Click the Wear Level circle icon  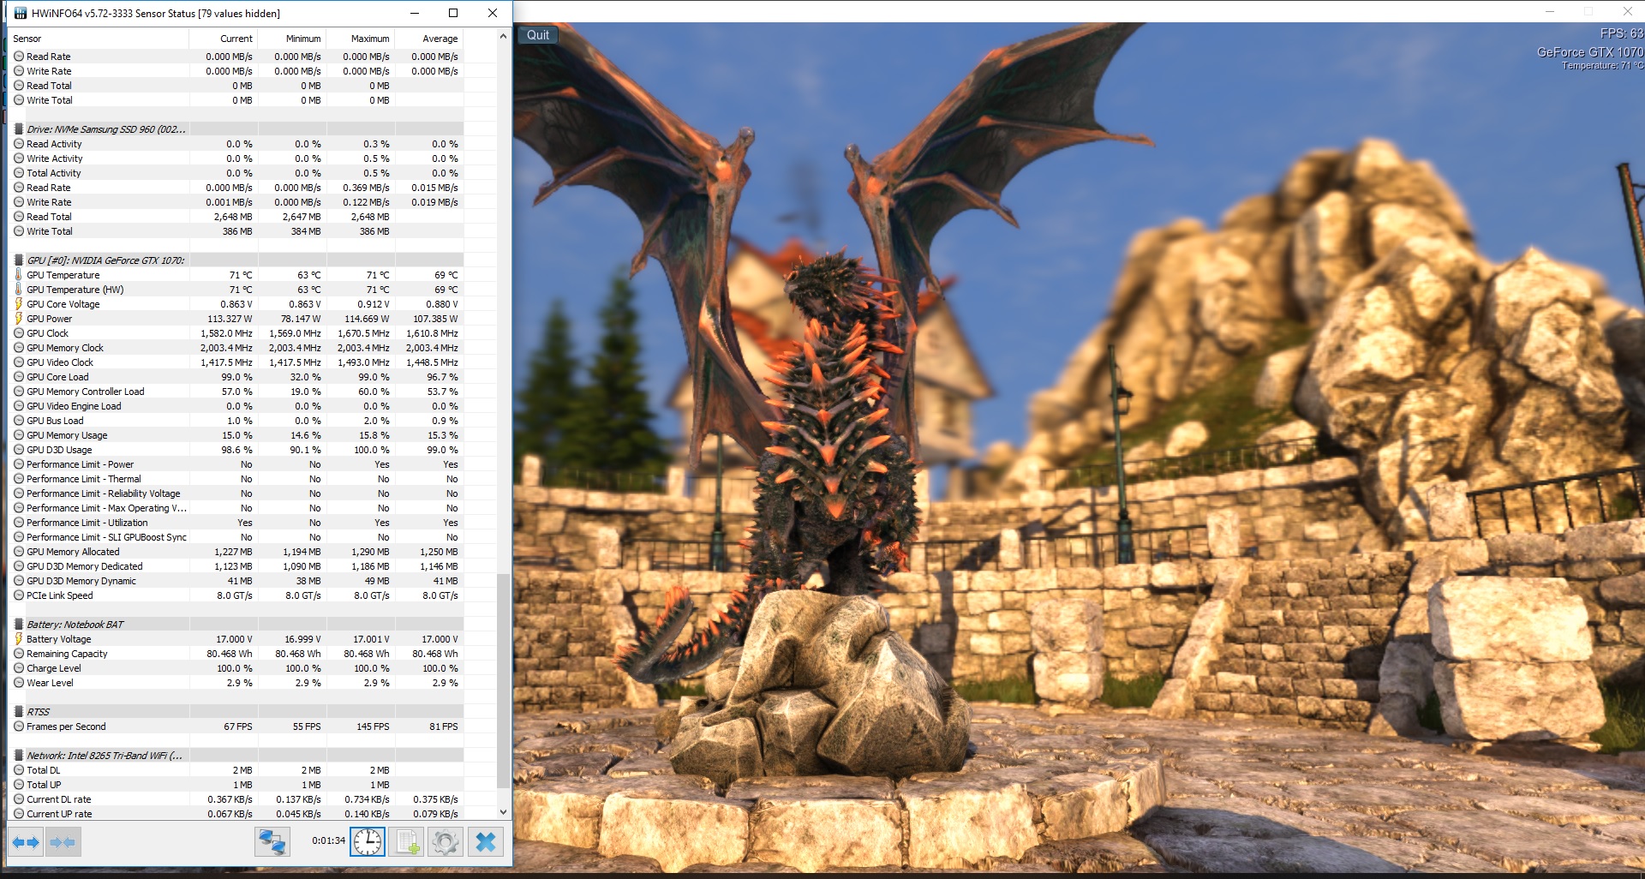pyautogui.click(x=19, y=683)
